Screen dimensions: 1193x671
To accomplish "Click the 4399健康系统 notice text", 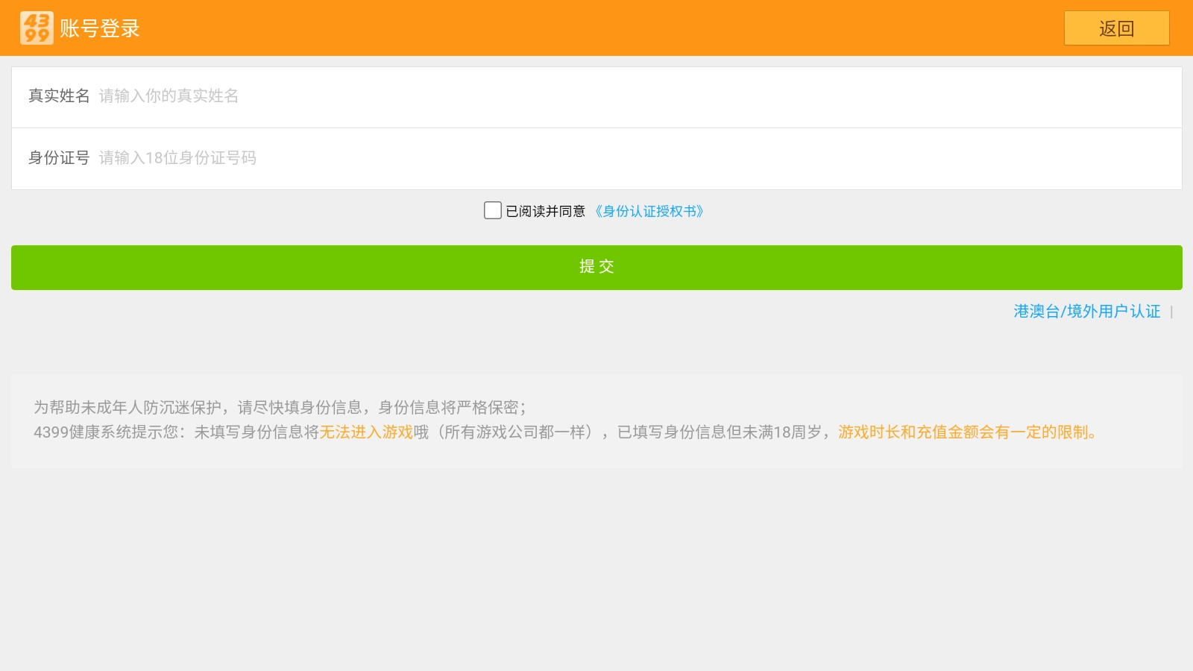I will coord(112,432).
